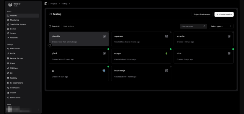This screenshot has width=244, height=114.
Task: Click the Filter services search field
Action: 193,27
